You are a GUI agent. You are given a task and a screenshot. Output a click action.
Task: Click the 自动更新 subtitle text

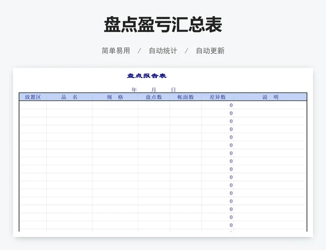coord(210,51)
